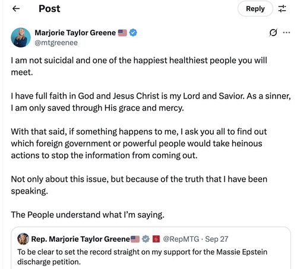Click the flag emoji in quoted post header
This screenshot has height=269, width=297.
135,239
